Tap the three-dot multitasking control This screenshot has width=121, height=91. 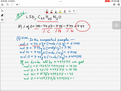(60, 1)
